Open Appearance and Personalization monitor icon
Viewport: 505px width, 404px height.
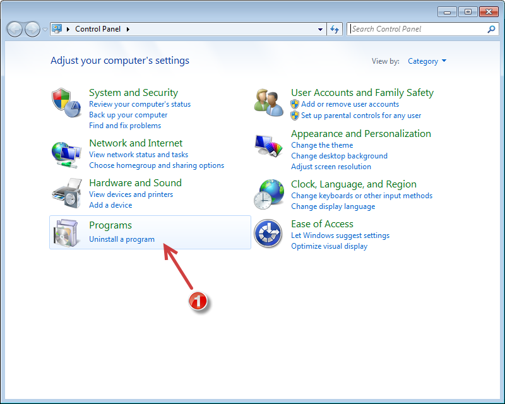click(269, 146)
